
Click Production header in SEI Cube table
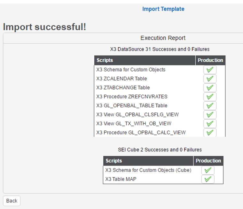(208, 161)
